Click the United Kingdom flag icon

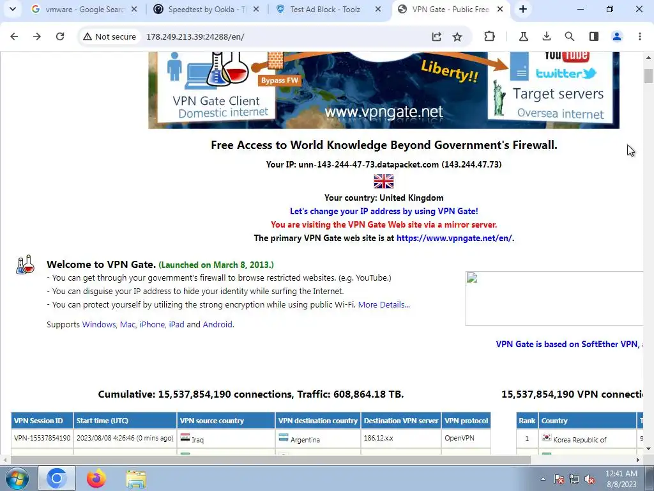[x=384, y=181]
